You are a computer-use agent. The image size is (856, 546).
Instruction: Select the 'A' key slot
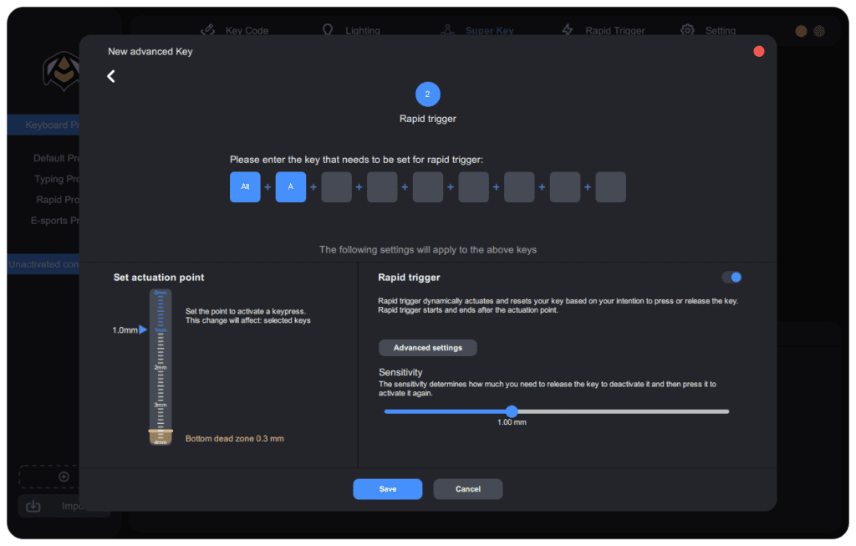[290, 187]
